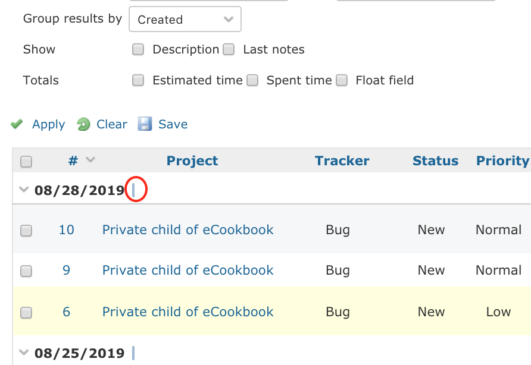The height and width of the screenshot is (365, 531).
Task: Check the Float field totals checkbox
Action: [342, 80]
